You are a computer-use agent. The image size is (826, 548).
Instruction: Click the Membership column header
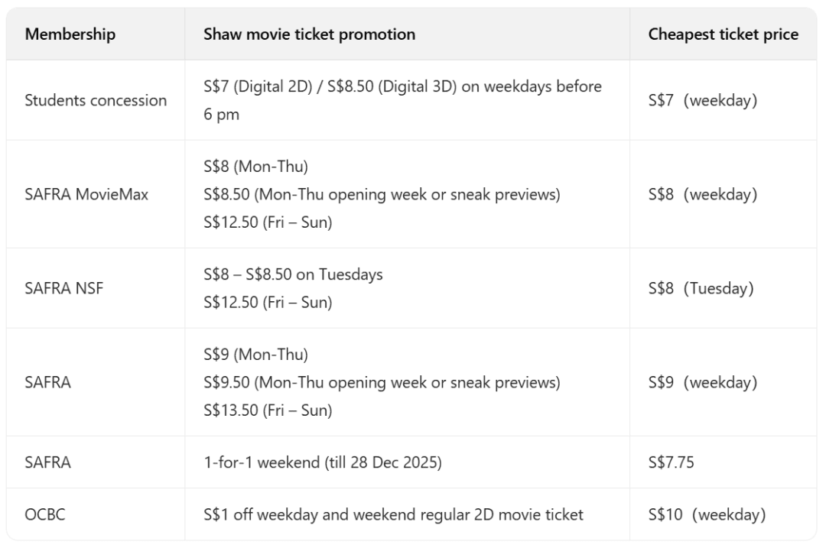[70, 34]
